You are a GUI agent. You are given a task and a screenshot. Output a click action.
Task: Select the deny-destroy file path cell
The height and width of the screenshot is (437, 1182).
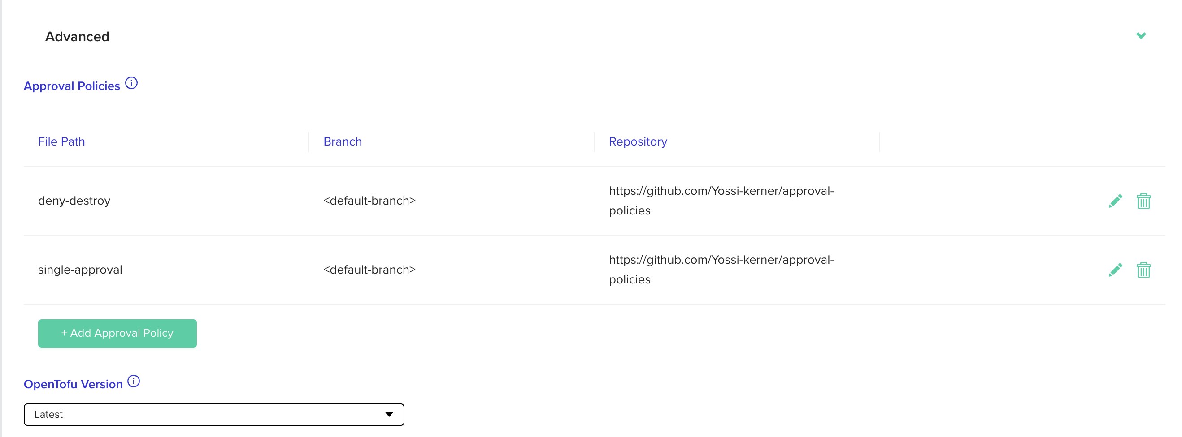(74, 201)
